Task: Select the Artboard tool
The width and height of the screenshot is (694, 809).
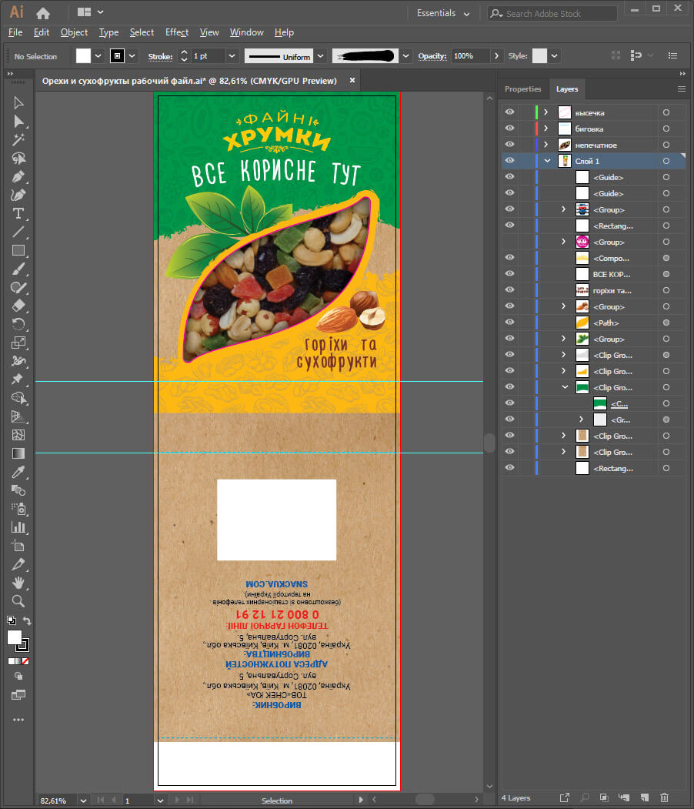Action: [x=18, y=546]
